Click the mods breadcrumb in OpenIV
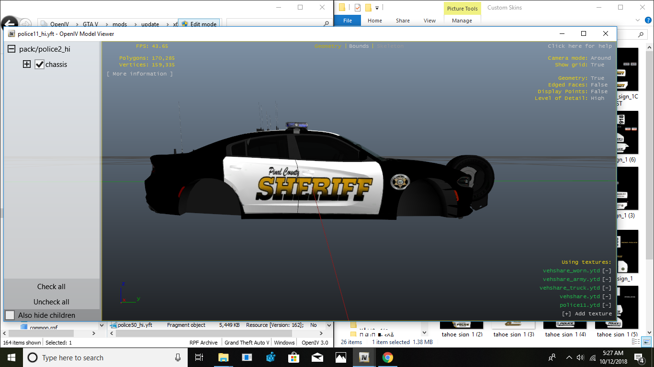Viewport: 654px width, 367px height. [x=120, y=24]
